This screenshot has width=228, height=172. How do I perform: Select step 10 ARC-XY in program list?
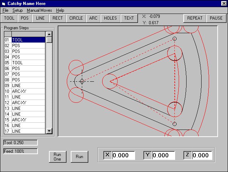point(28,91)
